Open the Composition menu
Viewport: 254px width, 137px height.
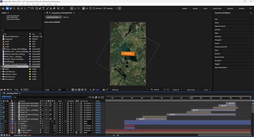14,4
